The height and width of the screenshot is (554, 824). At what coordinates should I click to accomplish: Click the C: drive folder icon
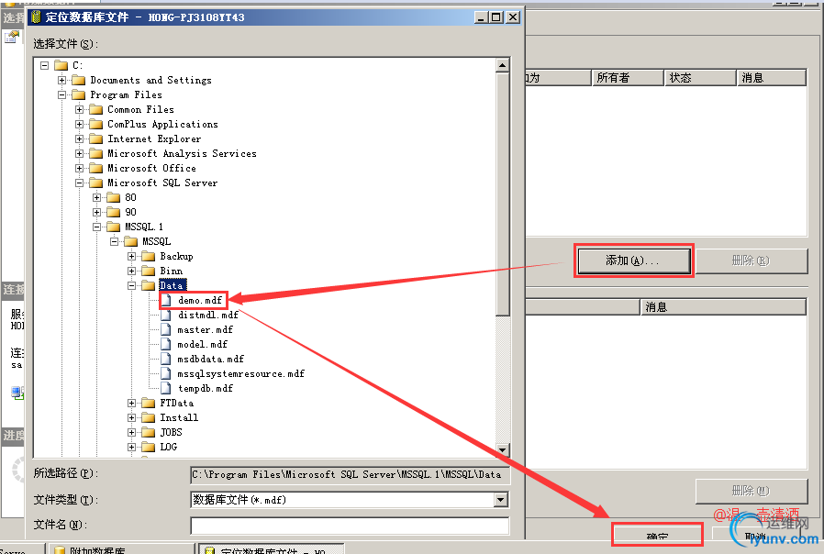(61, 65)
